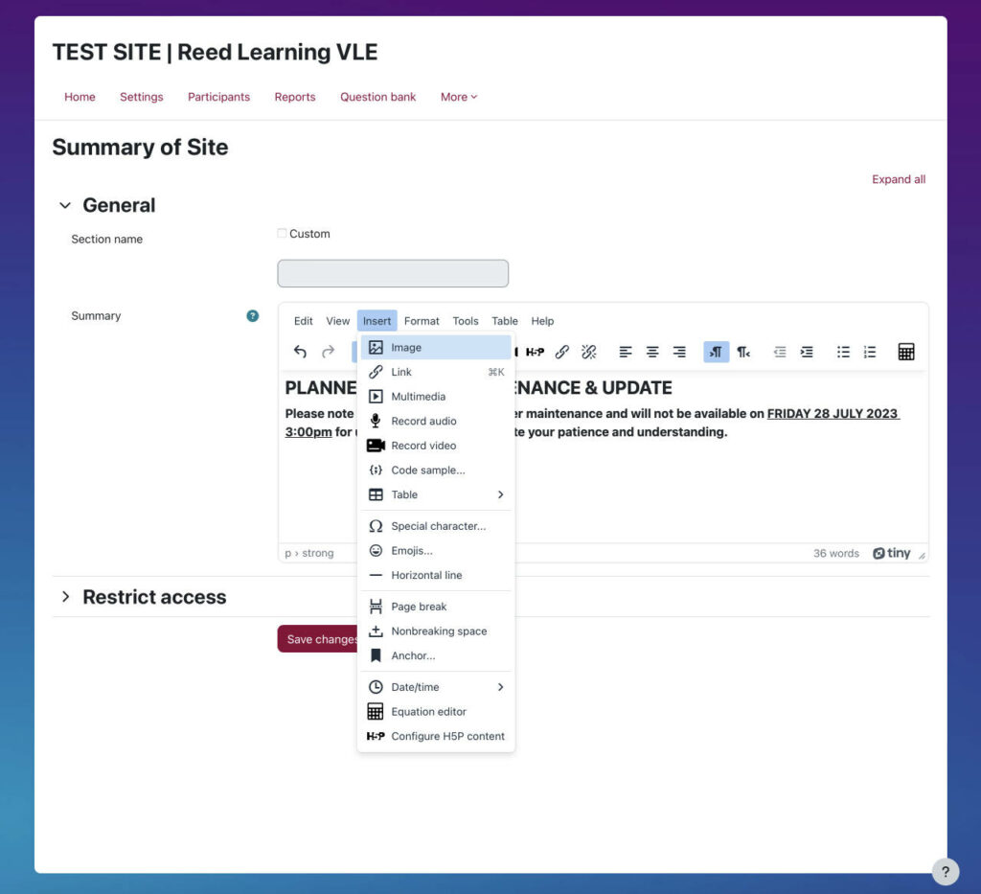Apply the bulleted list icon

click(843, 352)
